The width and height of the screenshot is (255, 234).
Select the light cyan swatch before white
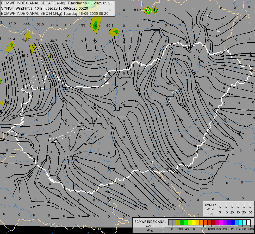coord(244,223)
